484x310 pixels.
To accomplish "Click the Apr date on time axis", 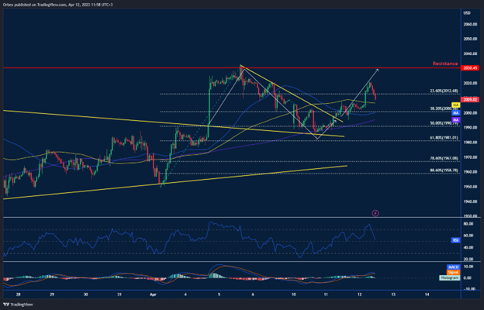I will tap(152, 295).
